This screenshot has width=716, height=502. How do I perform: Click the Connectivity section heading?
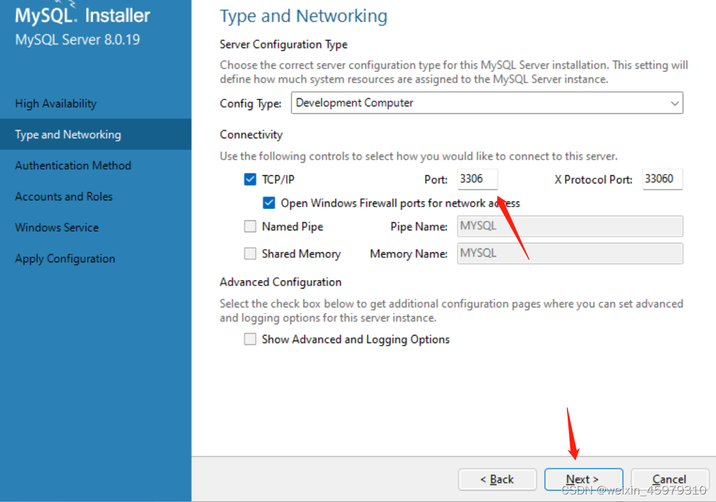251,135
